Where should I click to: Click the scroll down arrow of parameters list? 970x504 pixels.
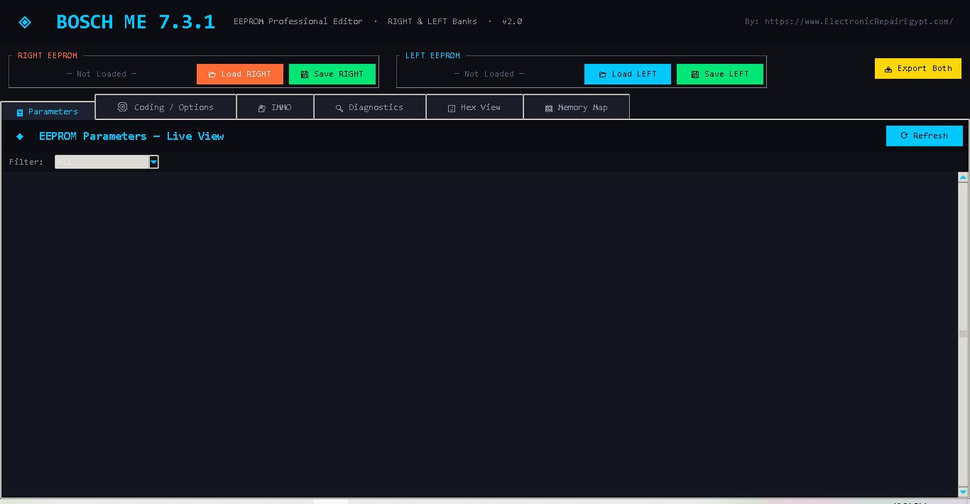964,491
